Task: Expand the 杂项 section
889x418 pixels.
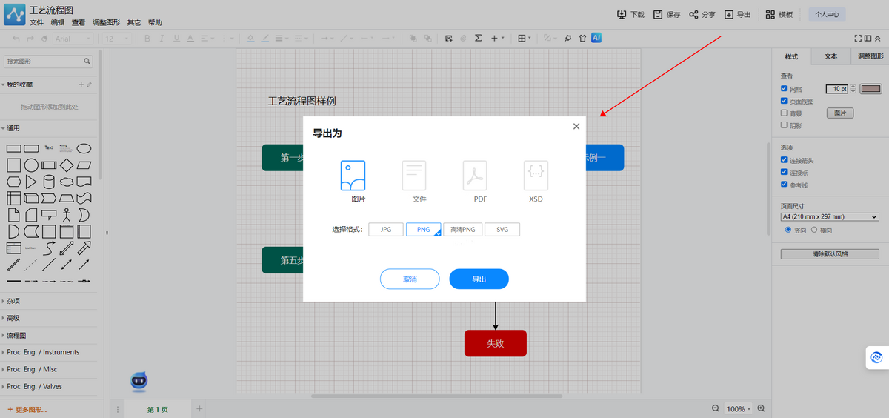Action: [11, 301]
